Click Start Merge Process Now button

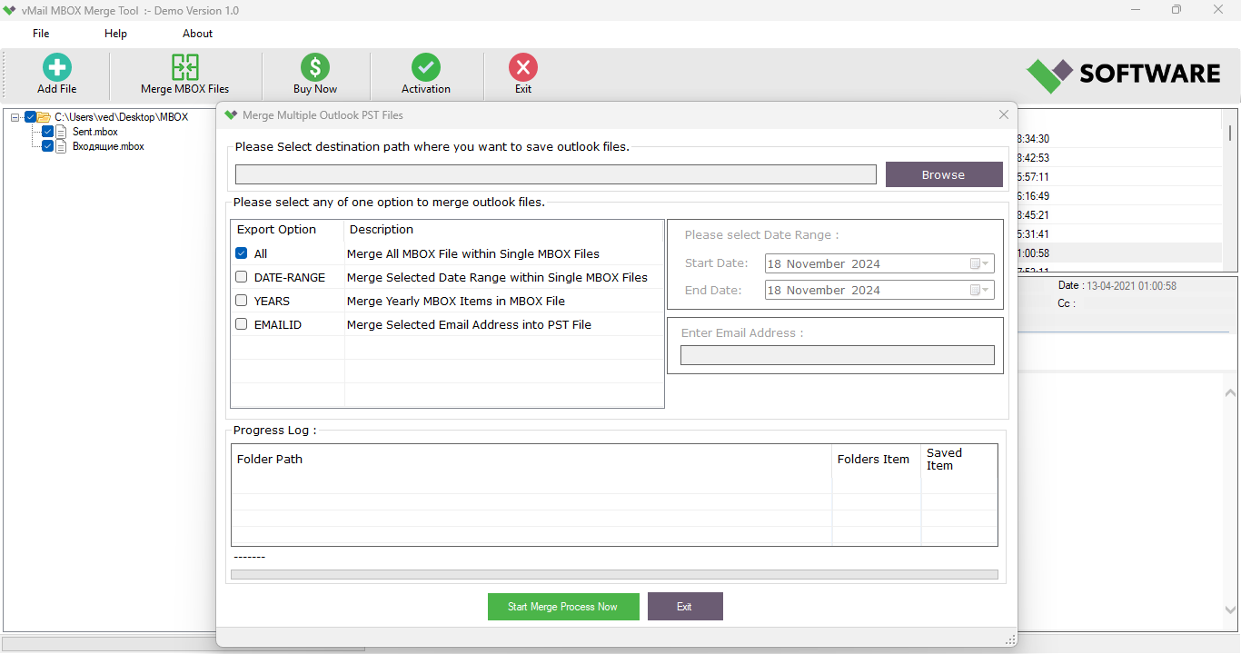tap(563, 607)
